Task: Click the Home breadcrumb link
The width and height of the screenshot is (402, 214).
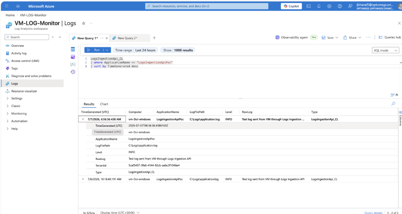Action: point(10,15)
